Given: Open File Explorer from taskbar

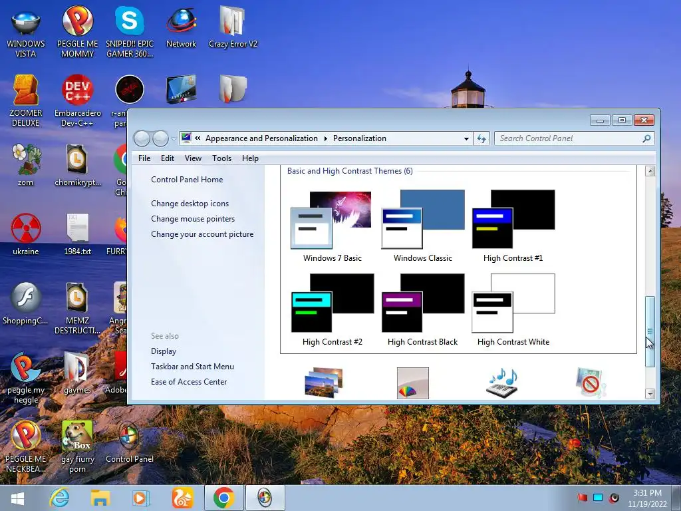Looking at the screenshot, I should (x=100, y=498).
